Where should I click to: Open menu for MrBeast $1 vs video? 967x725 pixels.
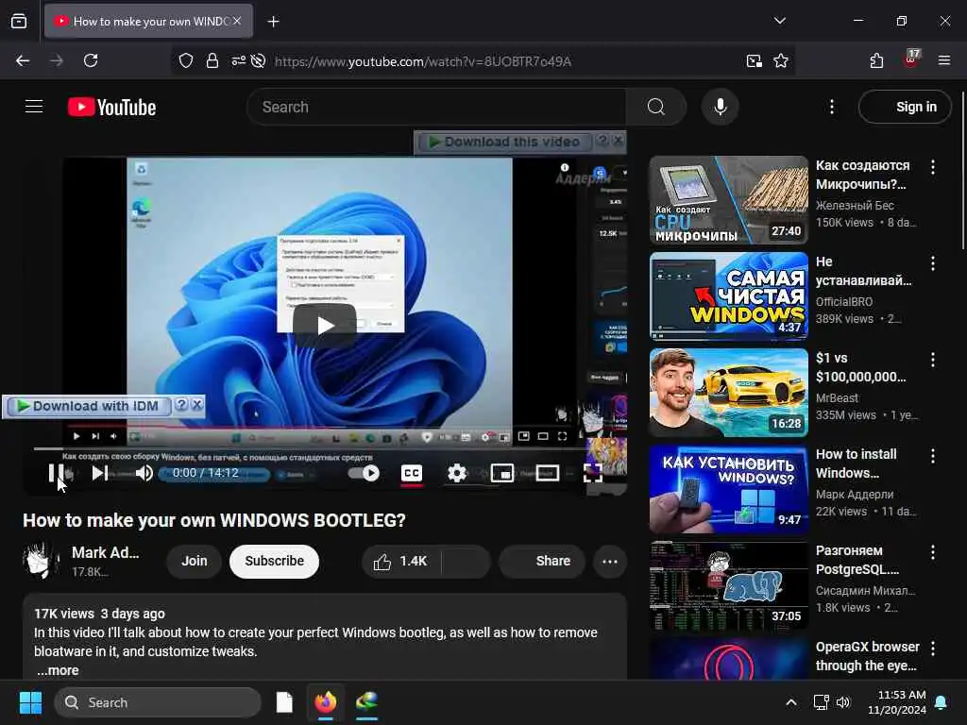coord(932,360)
